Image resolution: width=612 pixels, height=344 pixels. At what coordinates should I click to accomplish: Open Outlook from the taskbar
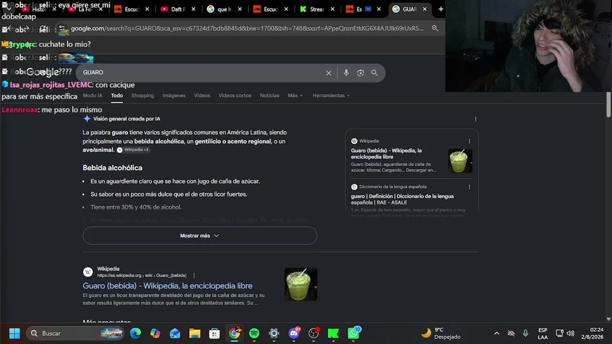175,333
